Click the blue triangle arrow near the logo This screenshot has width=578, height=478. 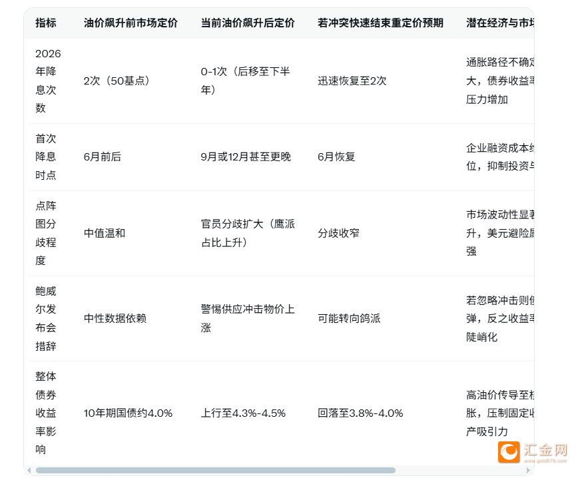coord(529,470)
